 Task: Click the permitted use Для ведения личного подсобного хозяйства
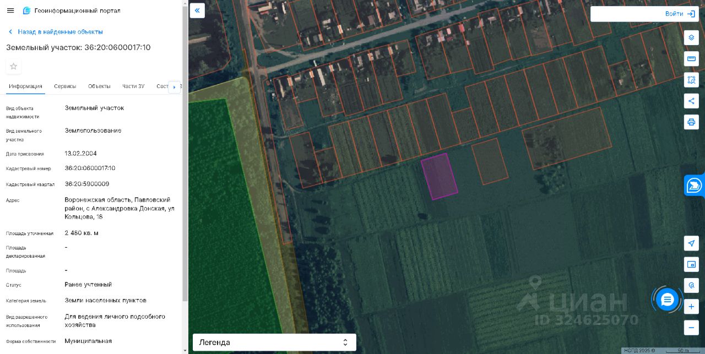coord(115,321)
